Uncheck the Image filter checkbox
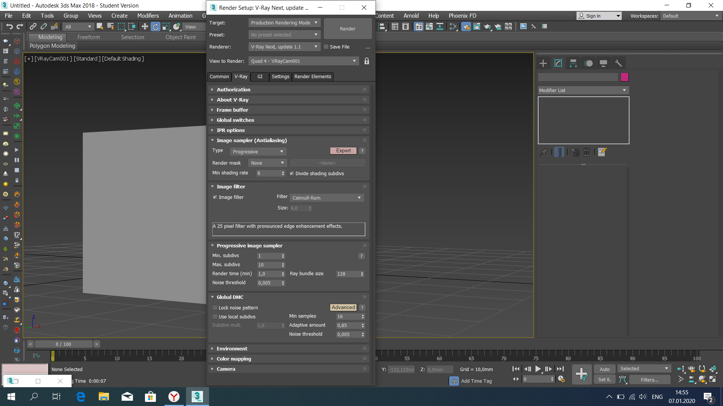 [215, 197]
